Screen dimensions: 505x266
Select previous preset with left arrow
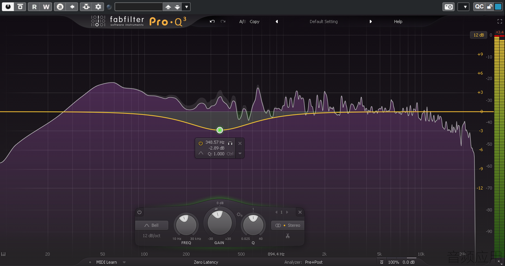pyautogui.click(x=277, y=21)
